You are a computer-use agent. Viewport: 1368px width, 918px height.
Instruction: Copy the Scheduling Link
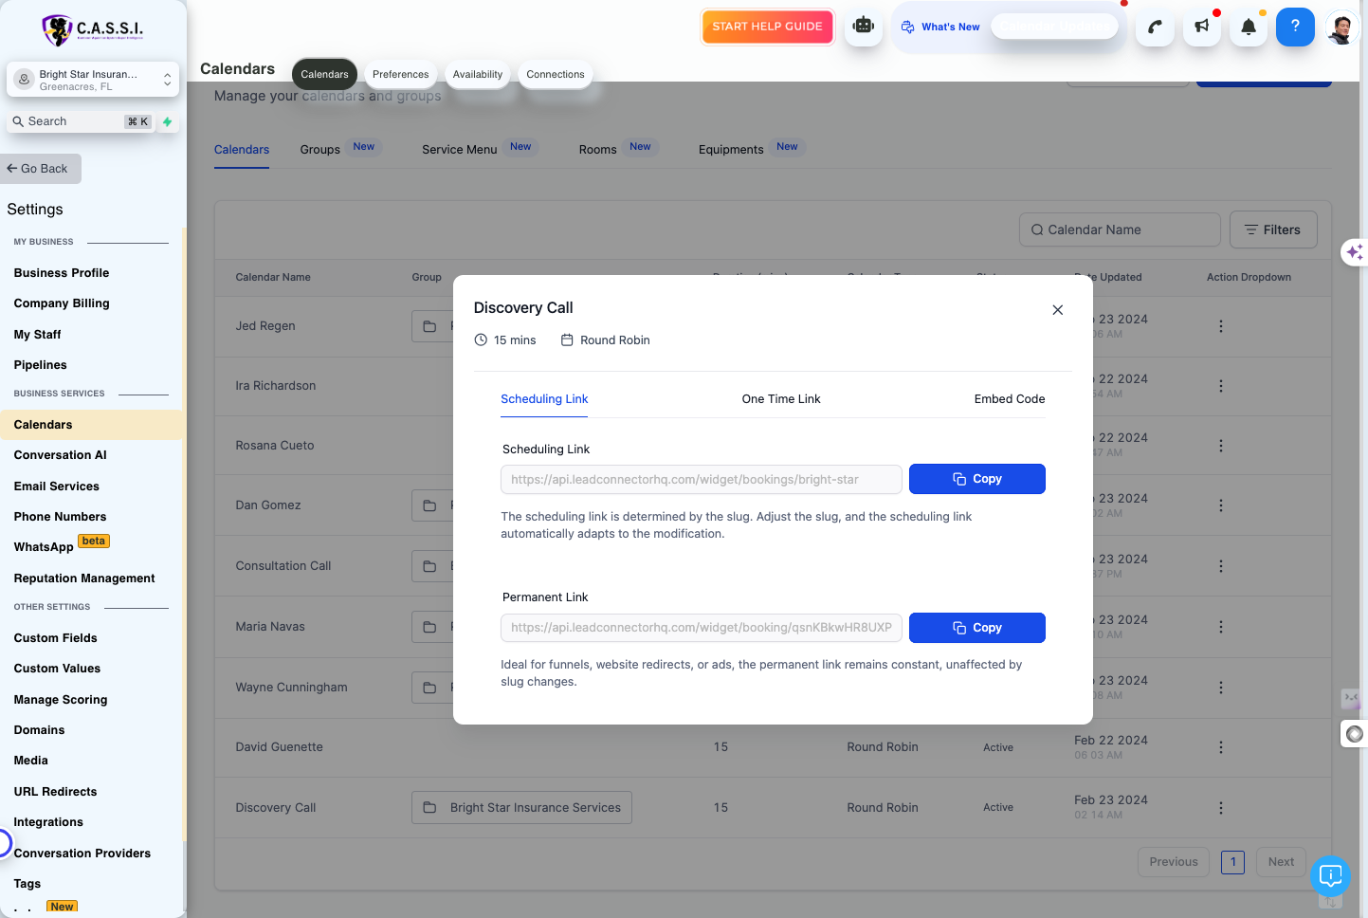pos(976,479)
